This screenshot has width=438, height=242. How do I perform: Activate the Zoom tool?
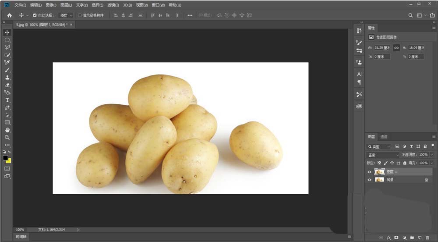tap(7, 137)
